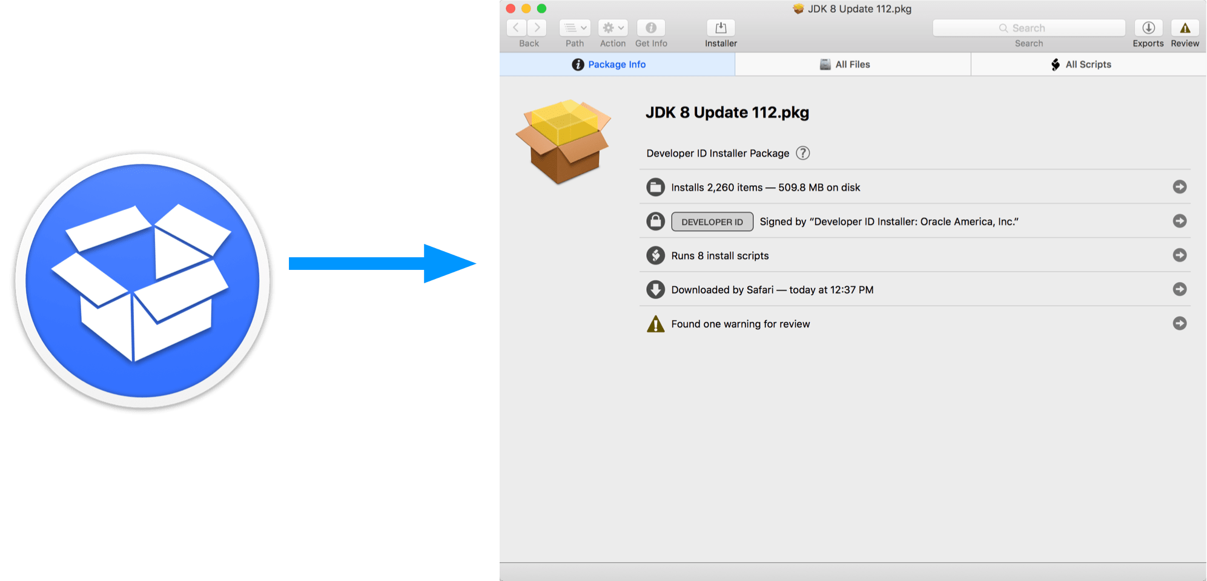Viewport: 1207px width, 581px height.
Task: Switch to the All Scripts tab
Action: pos(1088,64)
